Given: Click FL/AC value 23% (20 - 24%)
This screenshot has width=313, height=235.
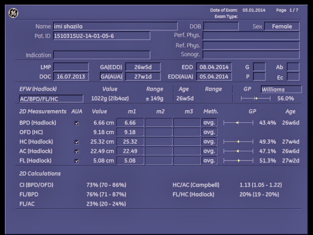Looking at the screenshot, I should pos(106,204).
